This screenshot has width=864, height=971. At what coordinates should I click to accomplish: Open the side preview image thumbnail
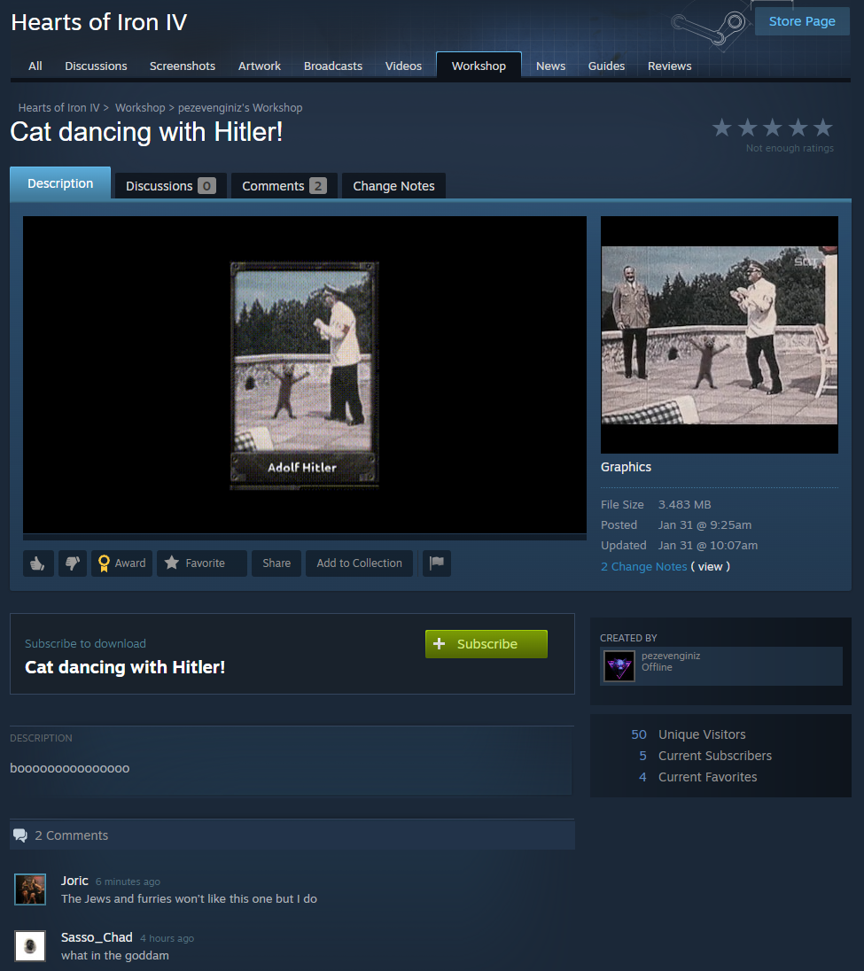pyautogui.click(x=719, y=335)
